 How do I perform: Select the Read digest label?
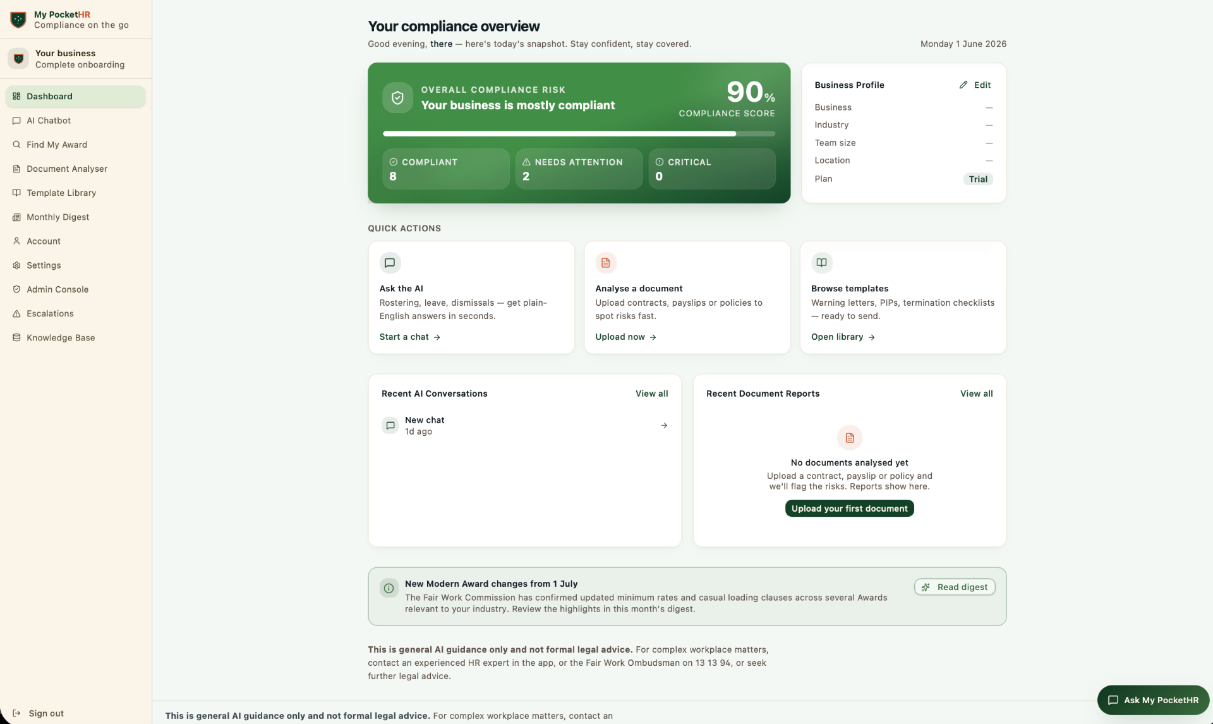click(x=962, y=588)
